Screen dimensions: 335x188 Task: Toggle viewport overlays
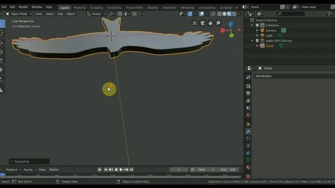pyautogui.click(x=202, y=14)
